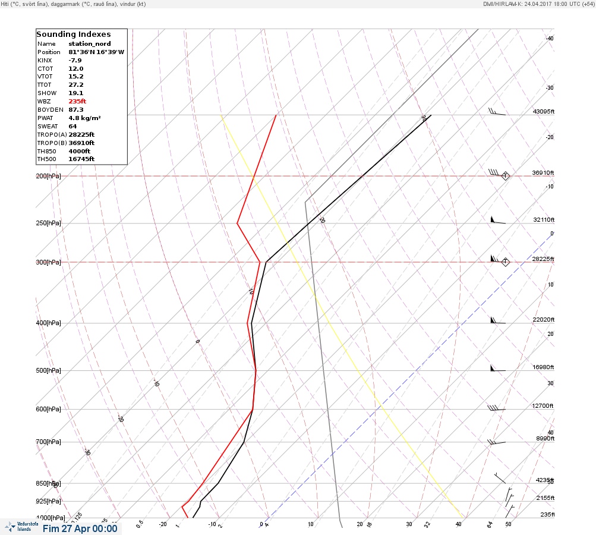Click the 500[hPa] pressure label
The height and width of the screenshot is (535, 596).
tap(48, 370)
